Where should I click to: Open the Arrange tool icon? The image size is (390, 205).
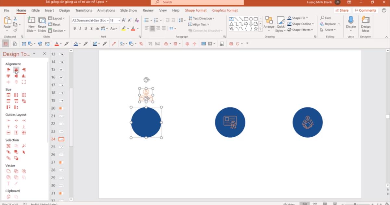(269, 21)
